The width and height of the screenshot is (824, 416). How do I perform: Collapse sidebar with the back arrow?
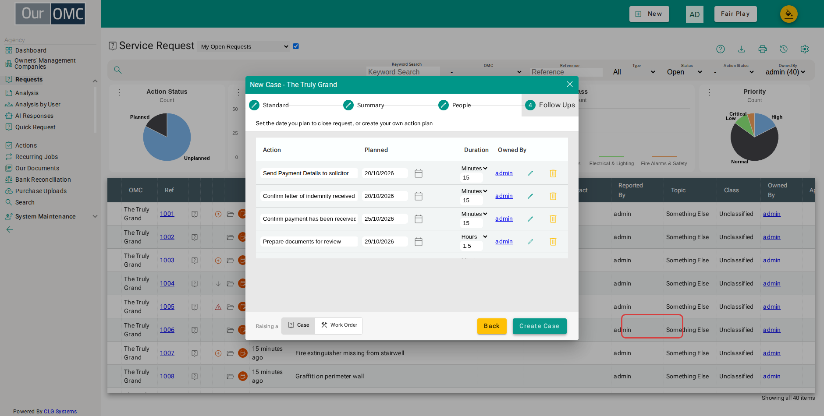10,229
